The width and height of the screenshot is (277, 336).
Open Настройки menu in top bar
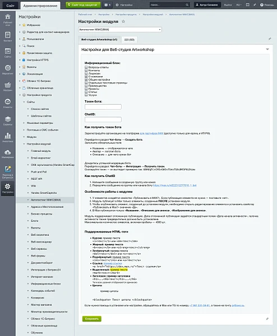pos(124,4)
